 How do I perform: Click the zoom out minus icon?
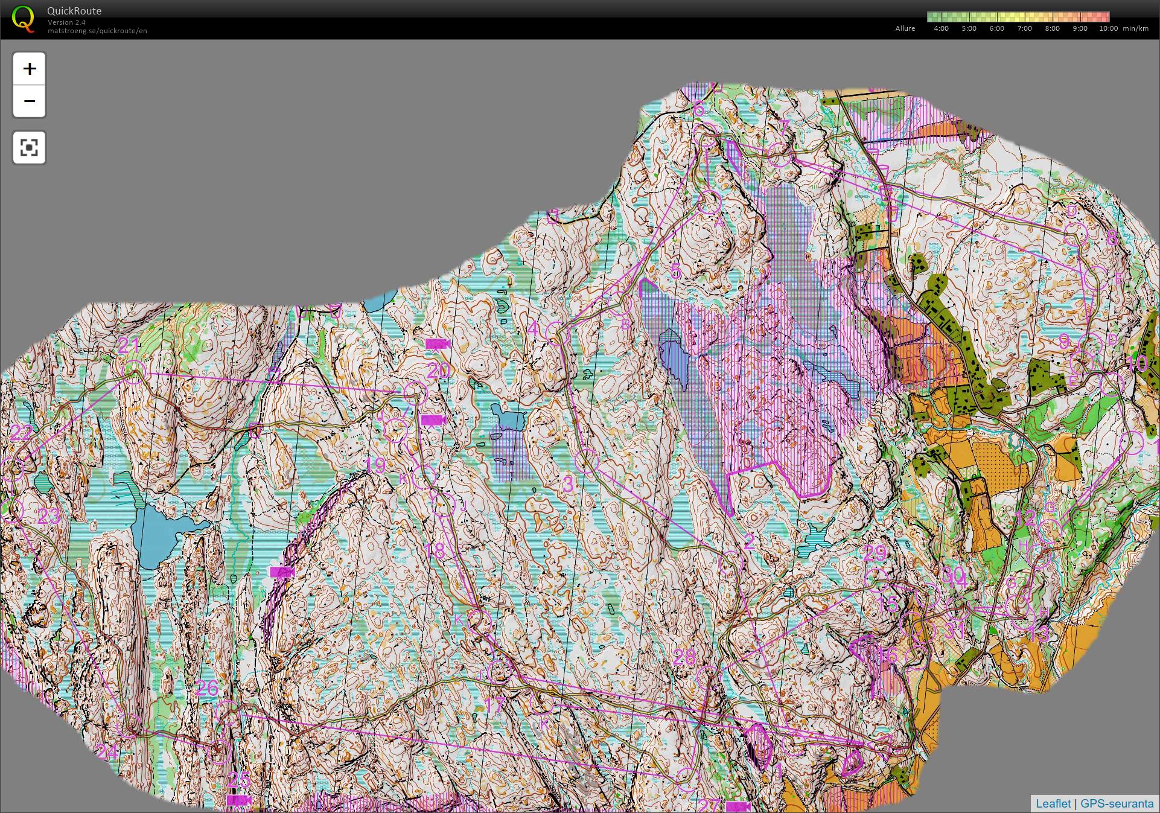28,101
